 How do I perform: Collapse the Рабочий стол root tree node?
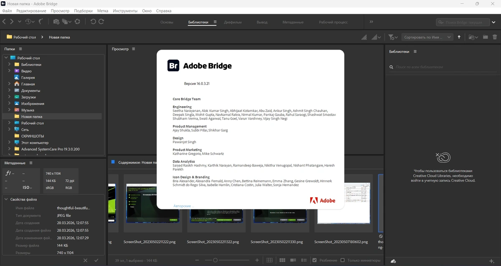tap(6, 58)
